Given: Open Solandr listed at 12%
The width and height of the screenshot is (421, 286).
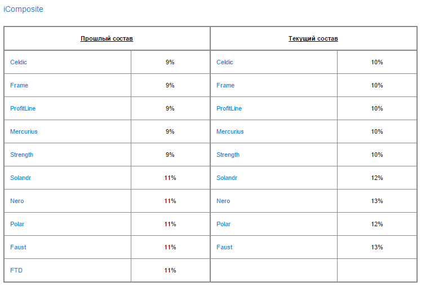Looking at the screenshot, I should (x=227, y=178).
